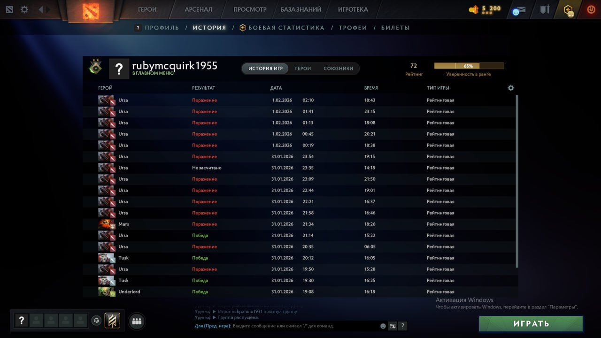The image size is (601, 338).
Task: Open the settings gear in top-left corner
Action: tap(24, 9)
